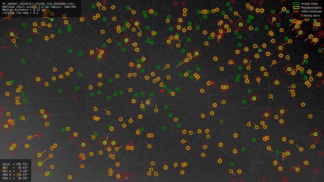This screenshot has height=182, width=324.
Task: Click the green Image stars legend swatch
Action: point(296,4)
